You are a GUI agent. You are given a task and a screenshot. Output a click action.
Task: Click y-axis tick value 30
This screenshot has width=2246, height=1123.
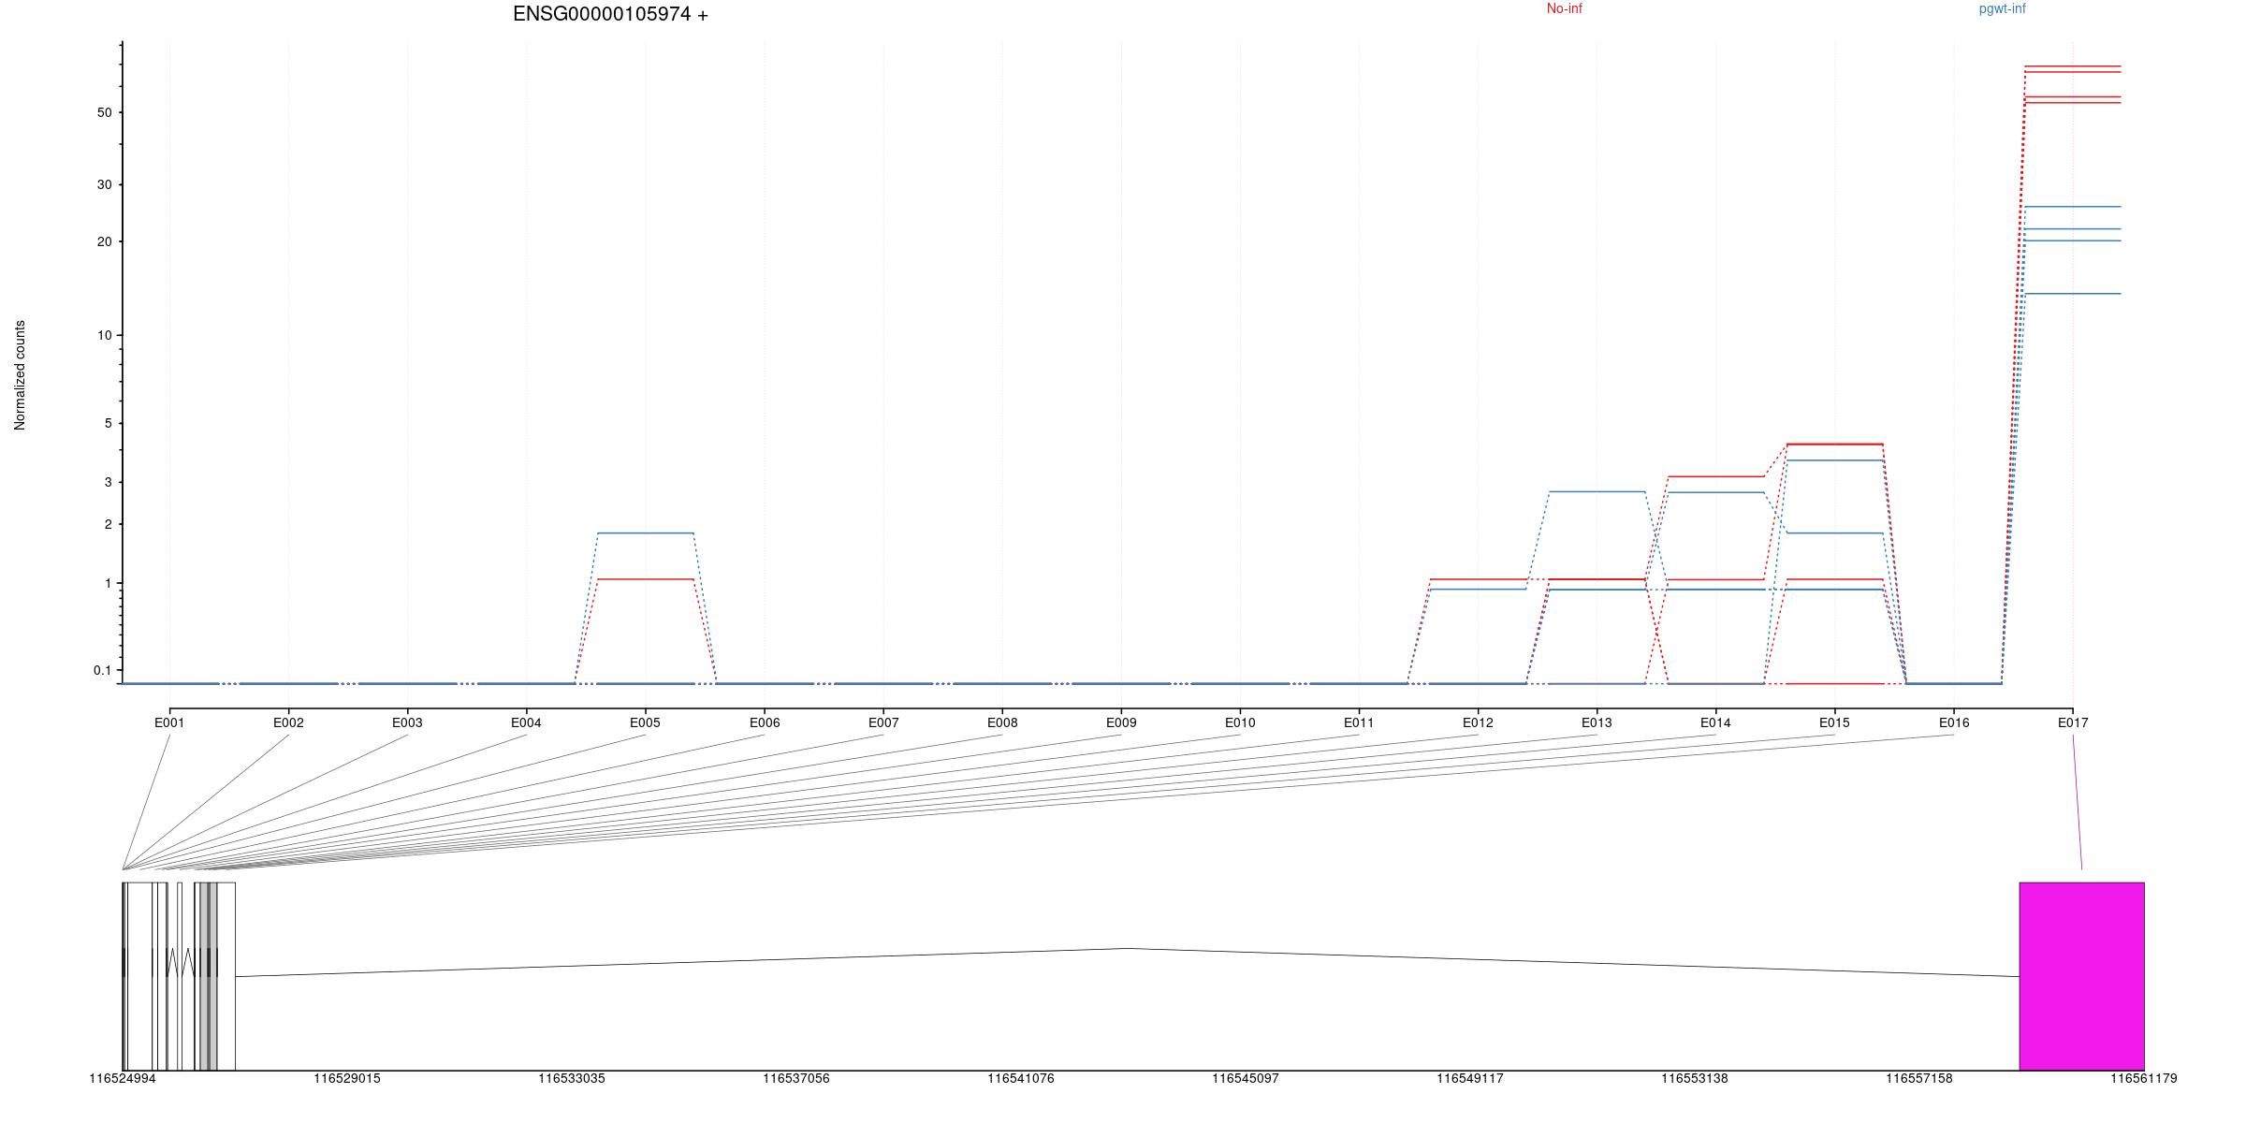point(104,184)
